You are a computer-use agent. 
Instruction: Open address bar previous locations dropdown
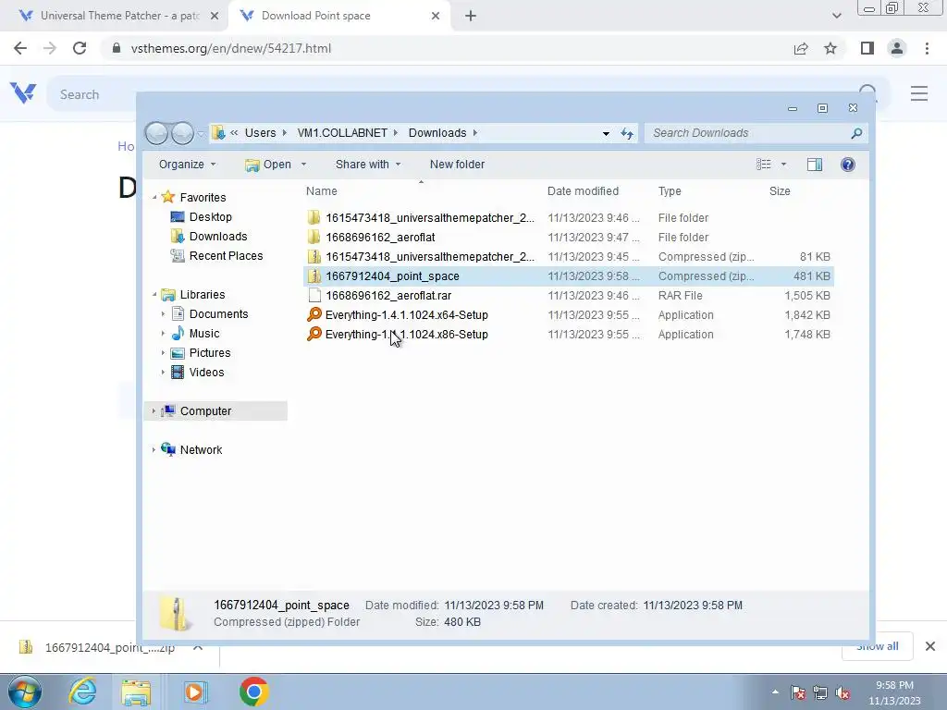606,133
